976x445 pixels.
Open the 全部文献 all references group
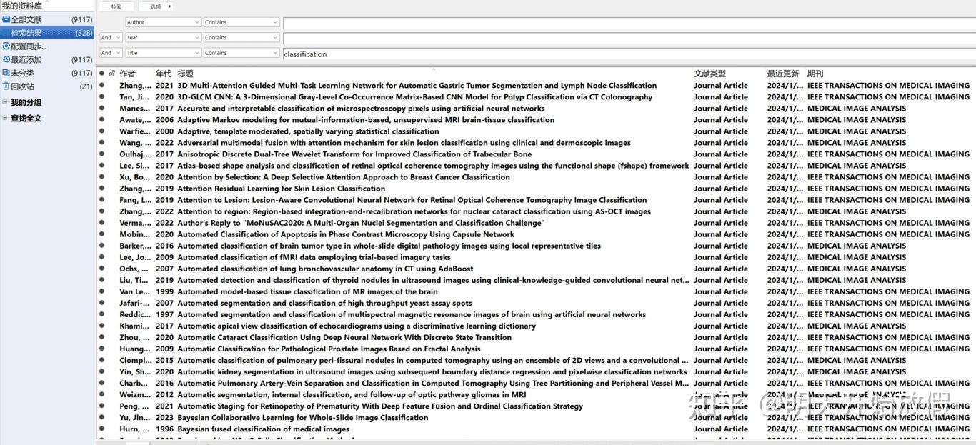point(47,20)
